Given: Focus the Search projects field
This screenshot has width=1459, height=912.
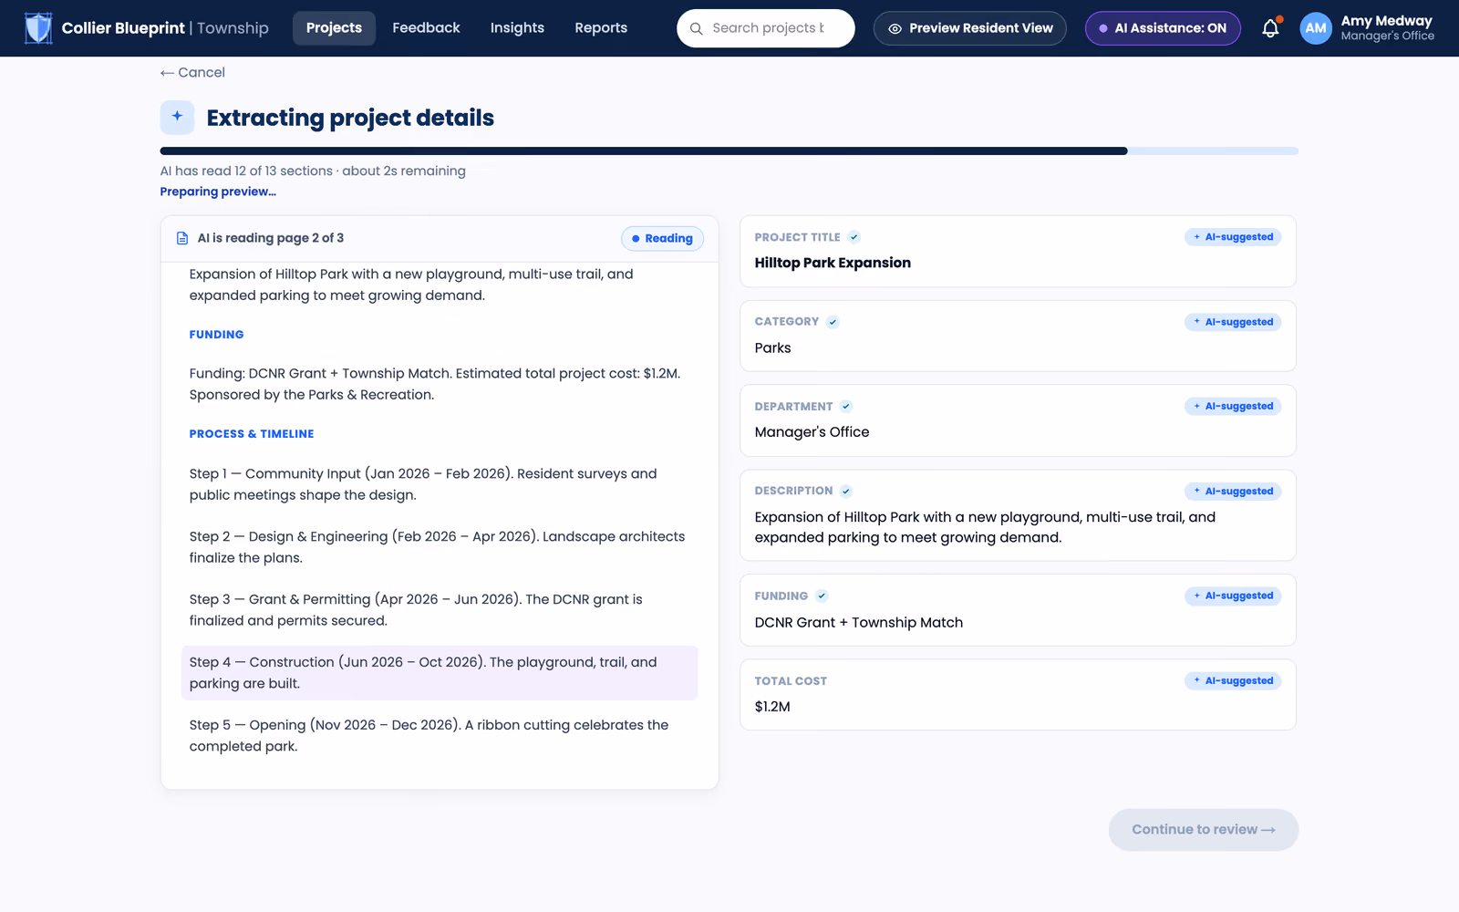Looking at the screenshot, I should point(766,28).
